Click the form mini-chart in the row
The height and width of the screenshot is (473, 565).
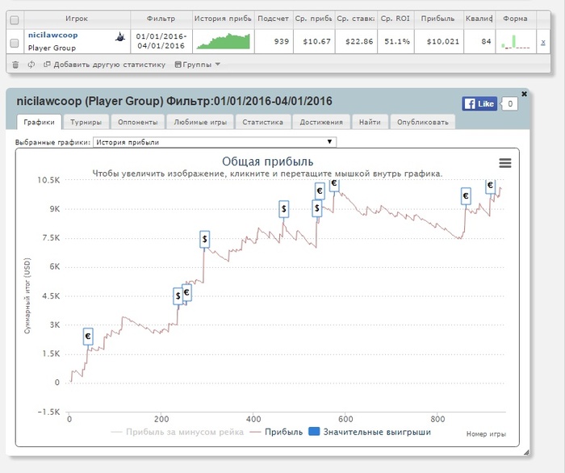[x=515, y=41]
